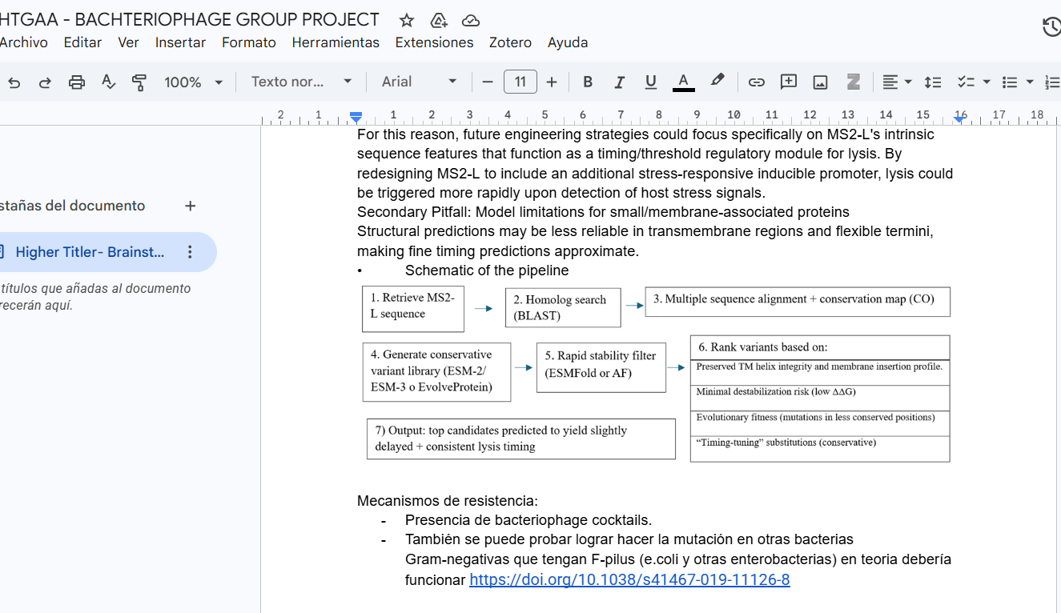Open the Texto normal style dropdown
Image resolution: width=1061 pixels, height=613 pixels.
301,82
